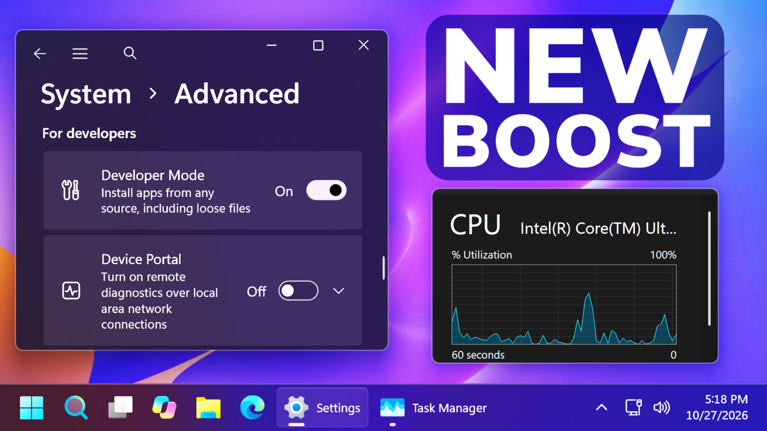Launch Copilot from the taskbar
Screen dimensions: 767x431
[164, 408]
